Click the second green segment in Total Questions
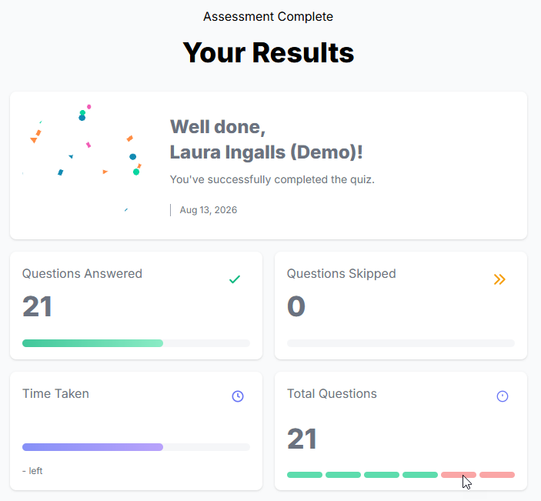Viewport: 541px width, 501px height. tap(343, 475)
